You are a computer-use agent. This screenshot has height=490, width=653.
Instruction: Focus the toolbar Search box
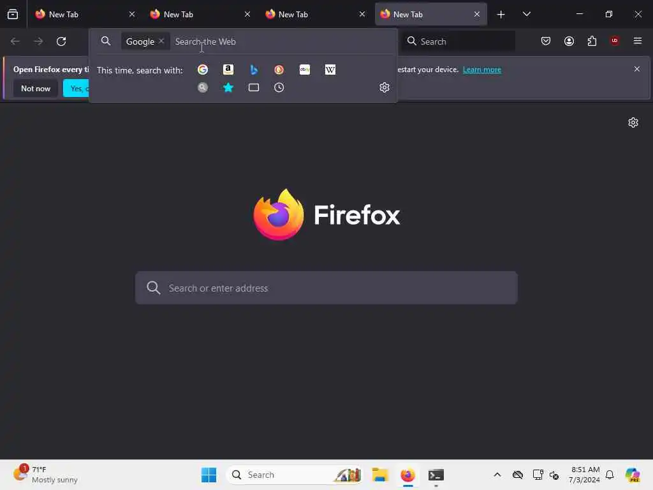458,41
